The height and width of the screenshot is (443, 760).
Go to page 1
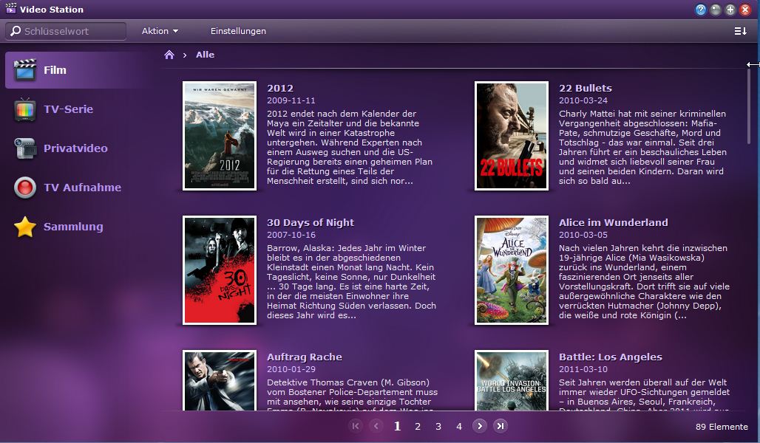click(x=397, y=426)
